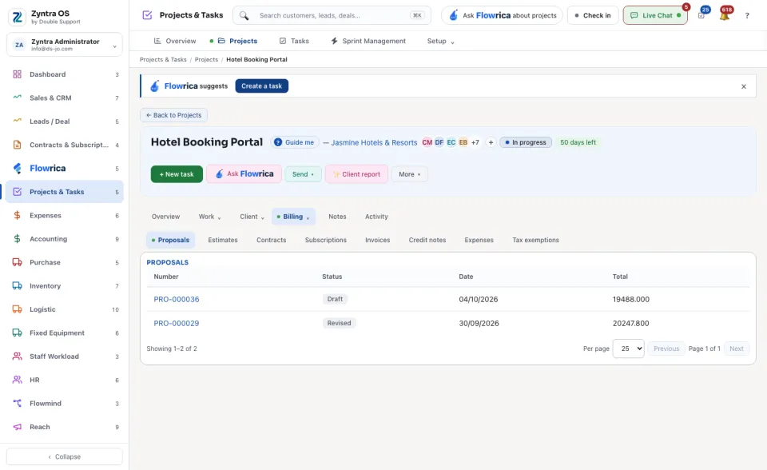Open the Jasmine Hotels & Resorts link

(x=374, y=142)
